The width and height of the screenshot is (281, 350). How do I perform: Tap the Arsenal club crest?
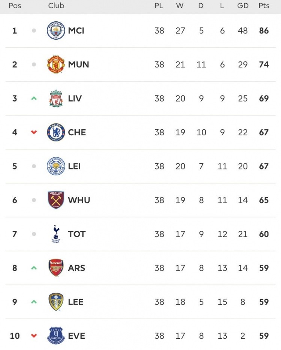[56, 268]
